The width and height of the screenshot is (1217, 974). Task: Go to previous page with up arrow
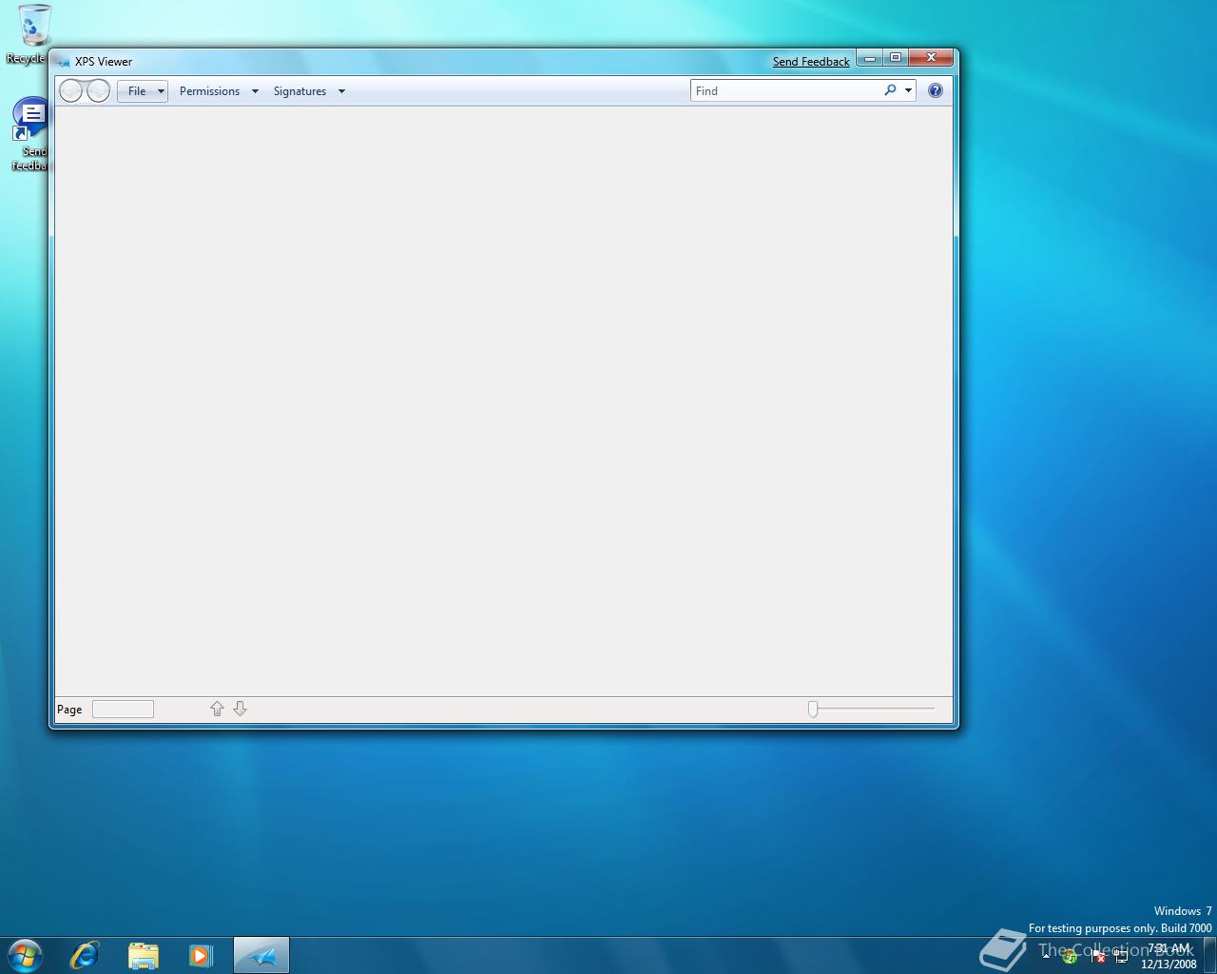217,709
